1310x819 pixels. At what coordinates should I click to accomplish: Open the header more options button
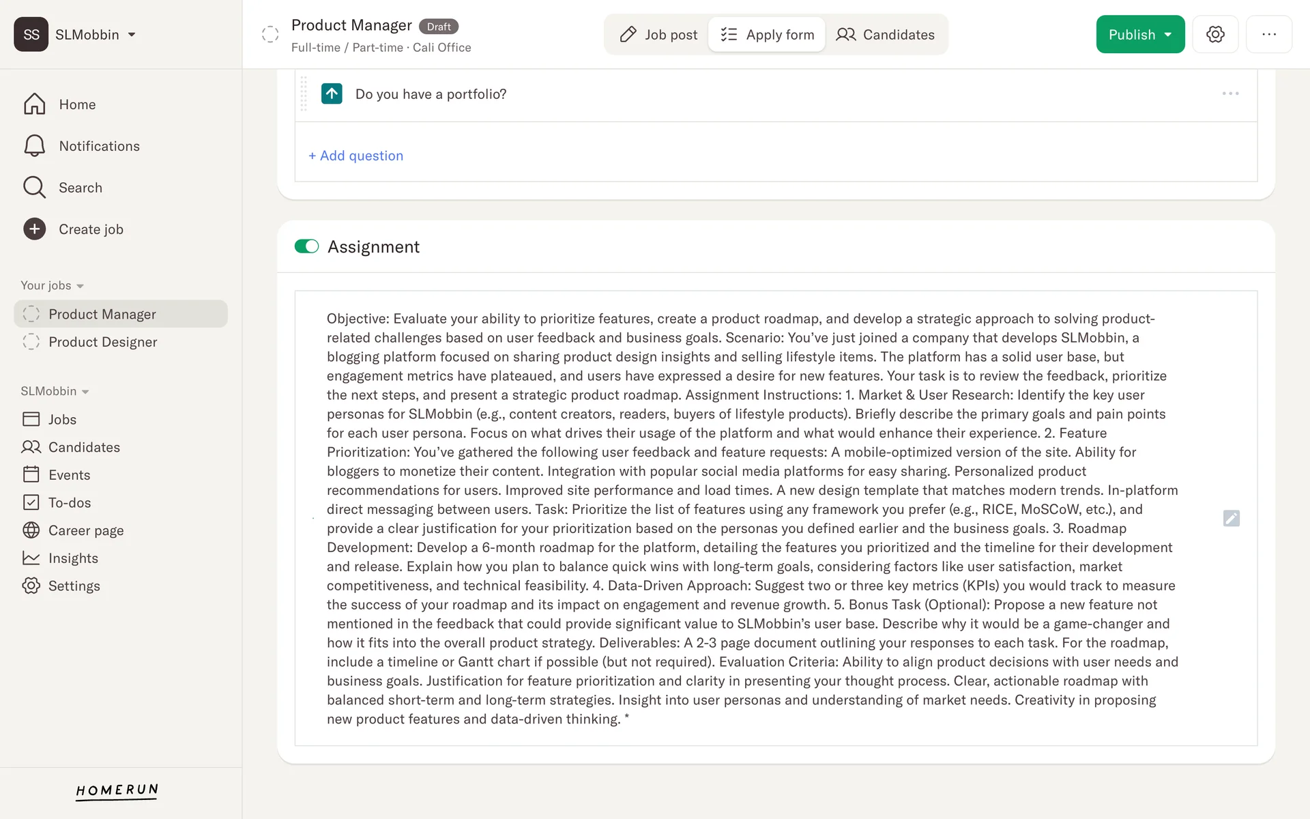click(x=1268, y=35)
